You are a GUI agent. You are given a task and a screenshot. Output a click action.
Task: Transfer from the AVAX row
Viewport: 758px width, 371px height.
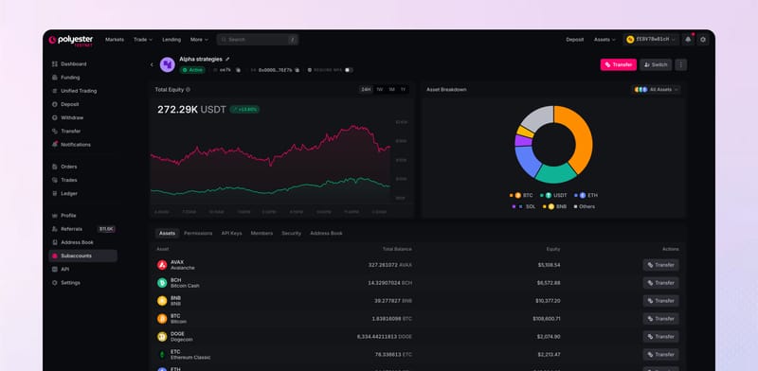click(x=660, y=265)
